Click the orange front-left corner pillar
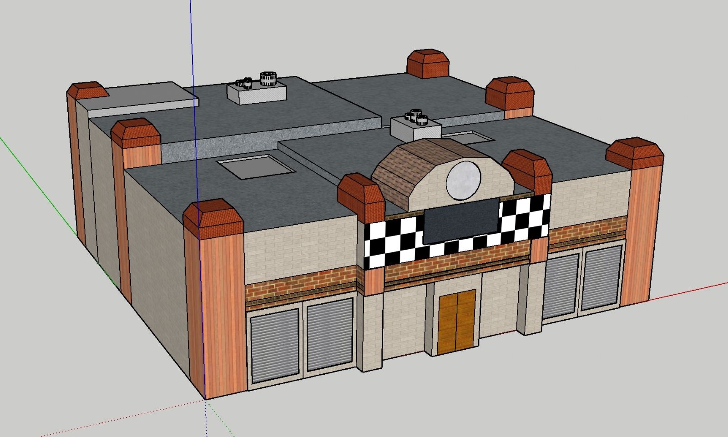The height and width of the screenshot is (437, 728). pyautogui.click(x=216, y=314)
